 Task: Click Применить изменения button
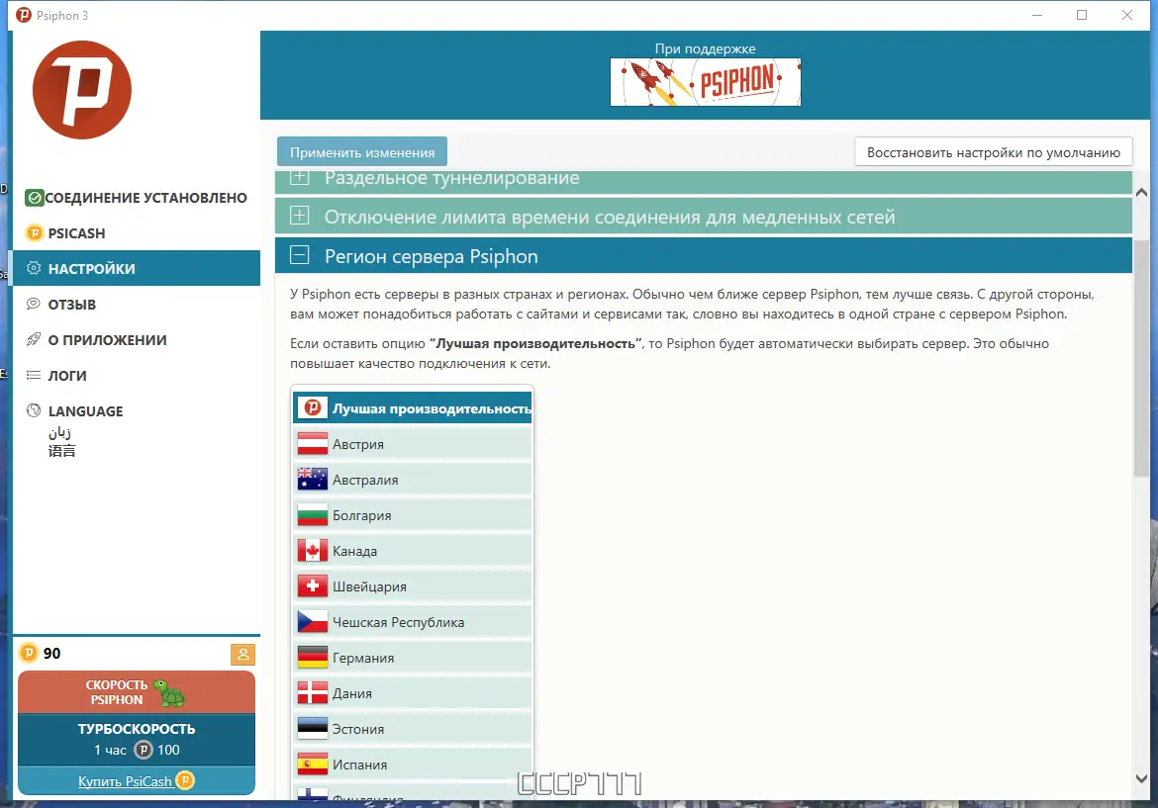coord(362,152)
